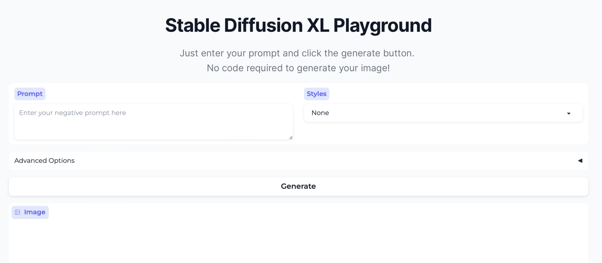Click the Advanced Options text label
This screenshot has height=263, width=602.
click(x=44, y=161)
